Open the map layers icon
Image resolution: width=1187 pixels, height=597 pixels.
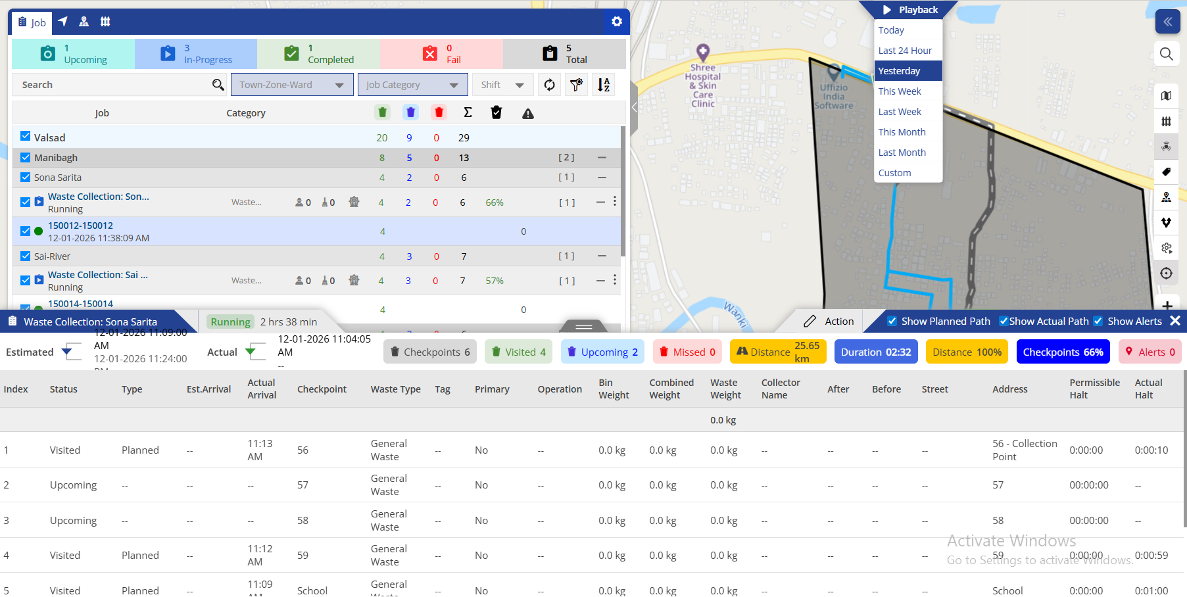pos(1166,96)
